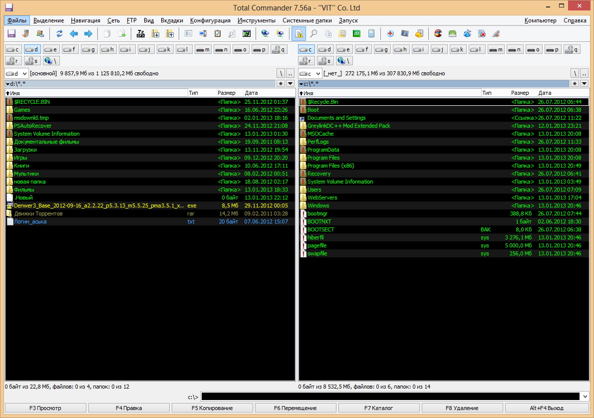Go back with the blue left arrow
This screenshot has height=418, width=594.
74,34
